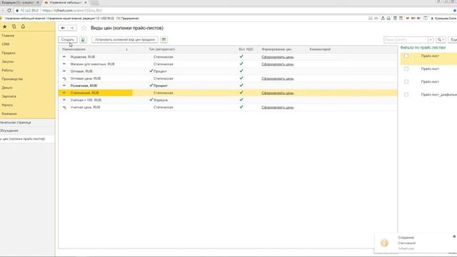
Task: Click the Вкл. НДС column header
Action: (246, 49)
